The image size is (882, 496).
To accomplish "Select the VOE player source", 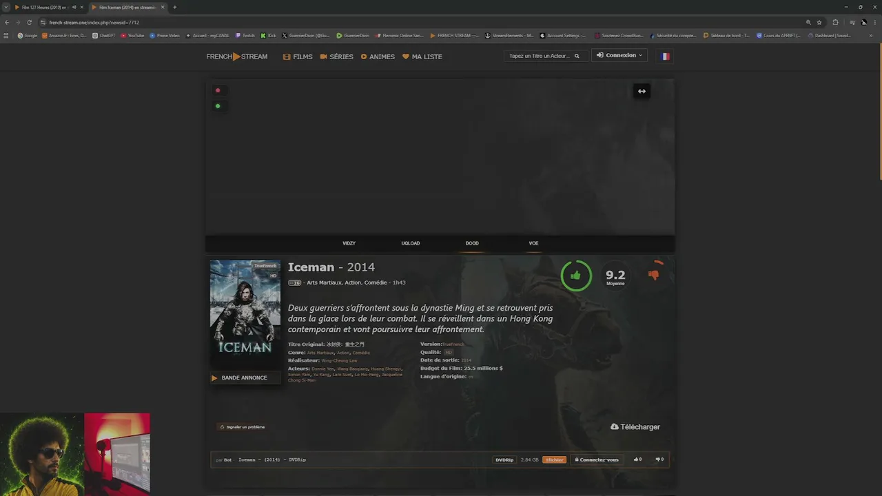I will click(x=533, y=243).
